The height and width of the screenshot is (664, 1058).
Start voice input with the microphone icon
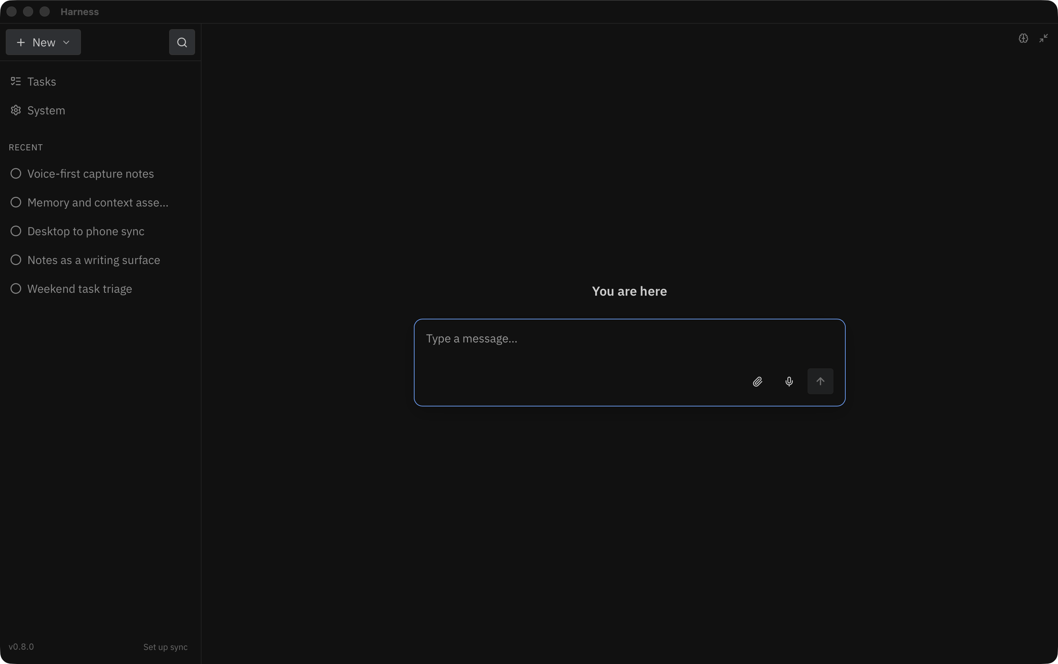789,381
